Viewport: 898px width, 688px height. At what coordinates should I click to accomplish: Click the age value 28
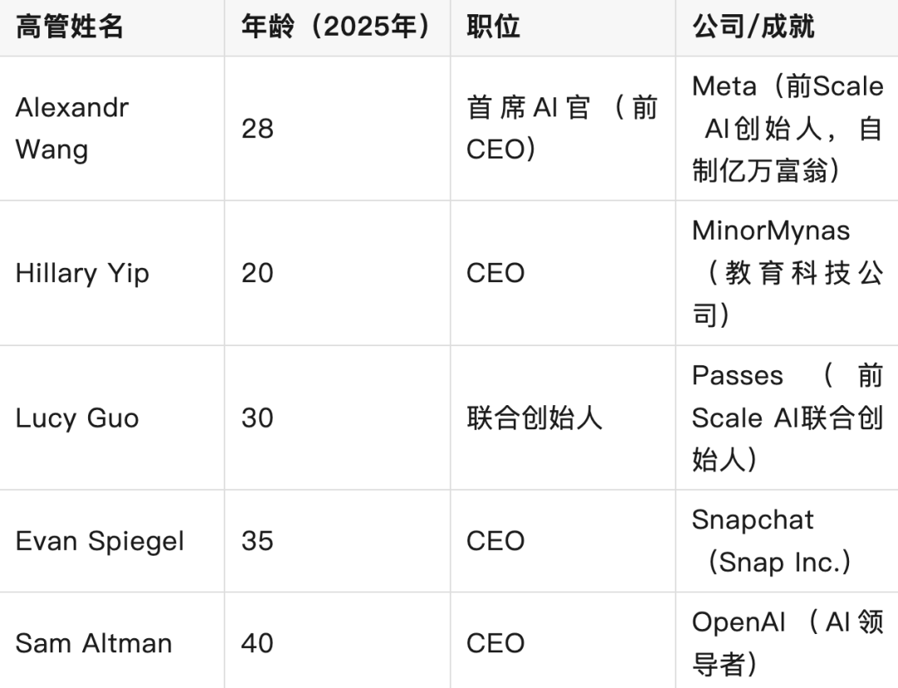coord(258,128)
